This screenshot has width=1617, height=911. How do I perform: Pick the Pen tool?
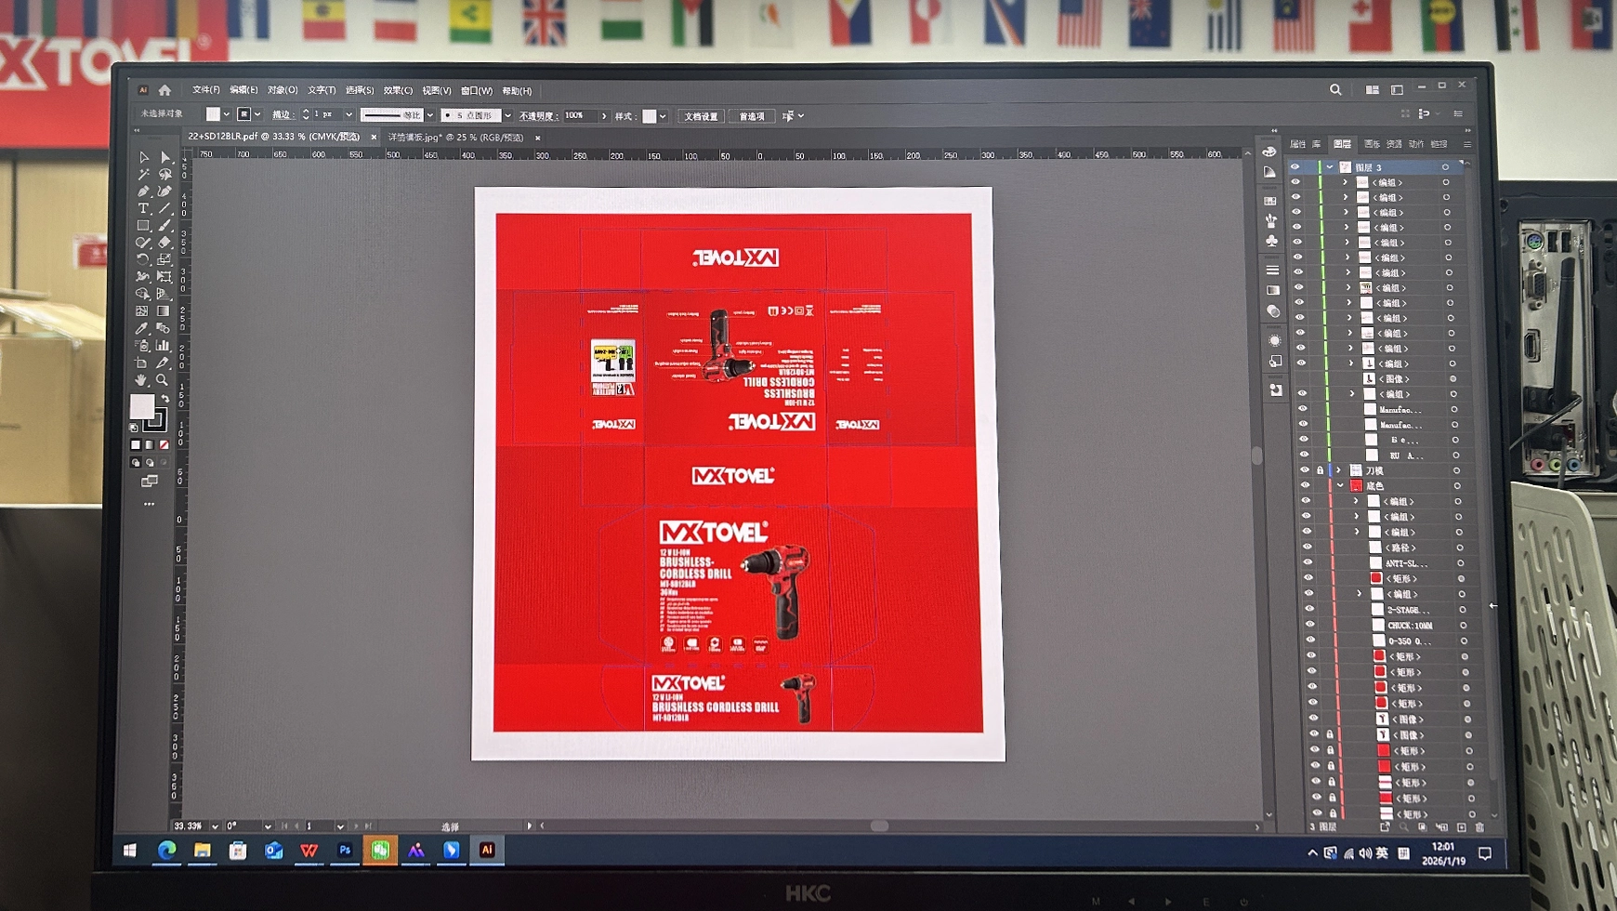pos(143,191)
